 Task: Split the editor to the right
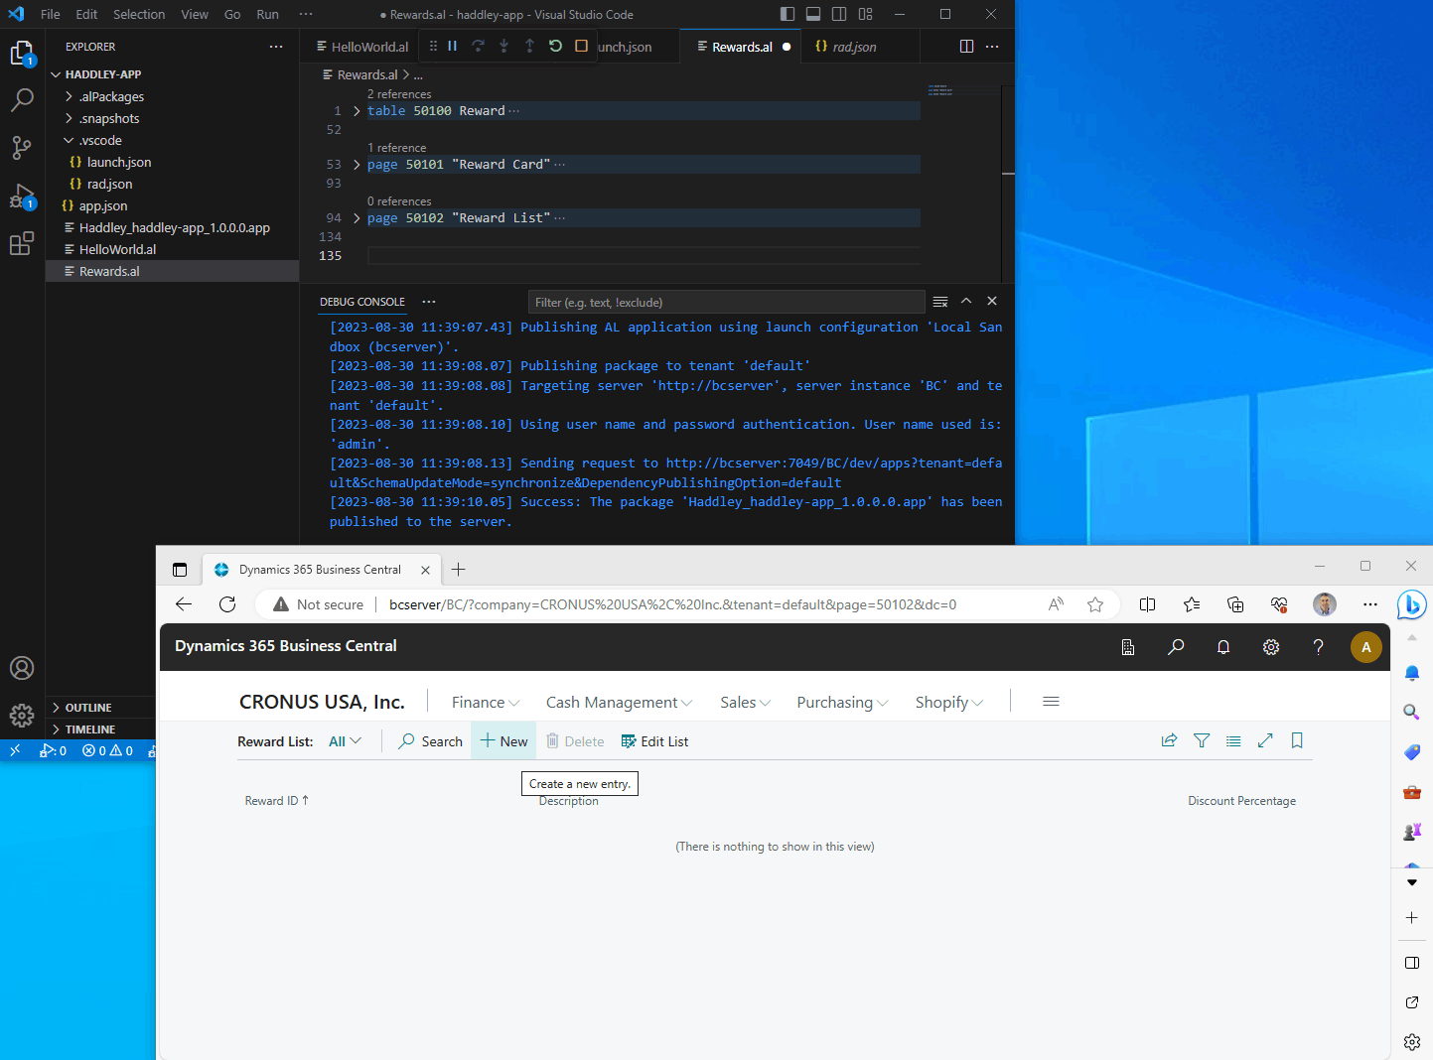(966, 47)
